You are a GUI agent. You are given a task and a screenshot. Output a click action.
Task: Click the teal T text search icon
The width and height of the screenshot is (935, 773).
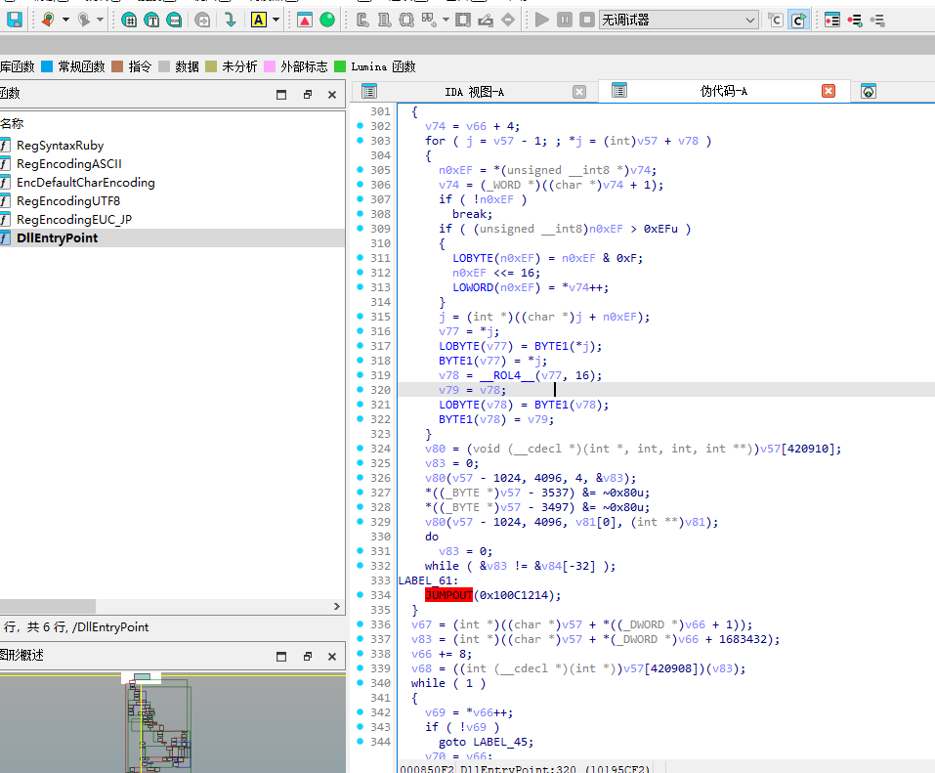click(152, 20)
